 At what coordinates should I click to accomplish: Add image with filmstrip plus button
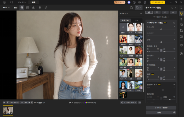[x=4, y=103]
